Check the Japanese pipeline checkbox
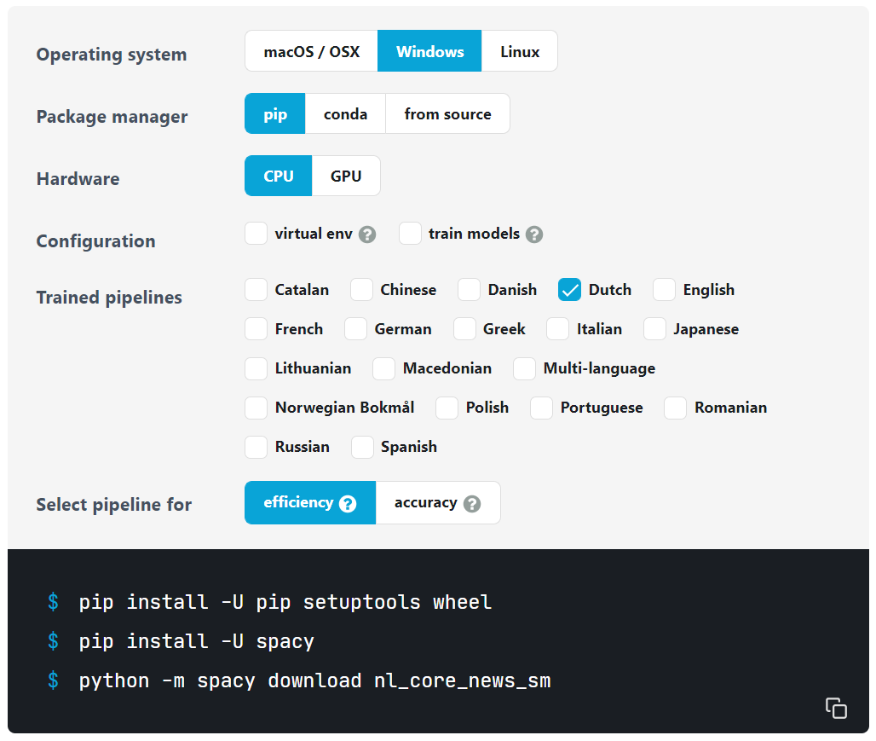Screen dimensions: 876x741 click(654, 329)
